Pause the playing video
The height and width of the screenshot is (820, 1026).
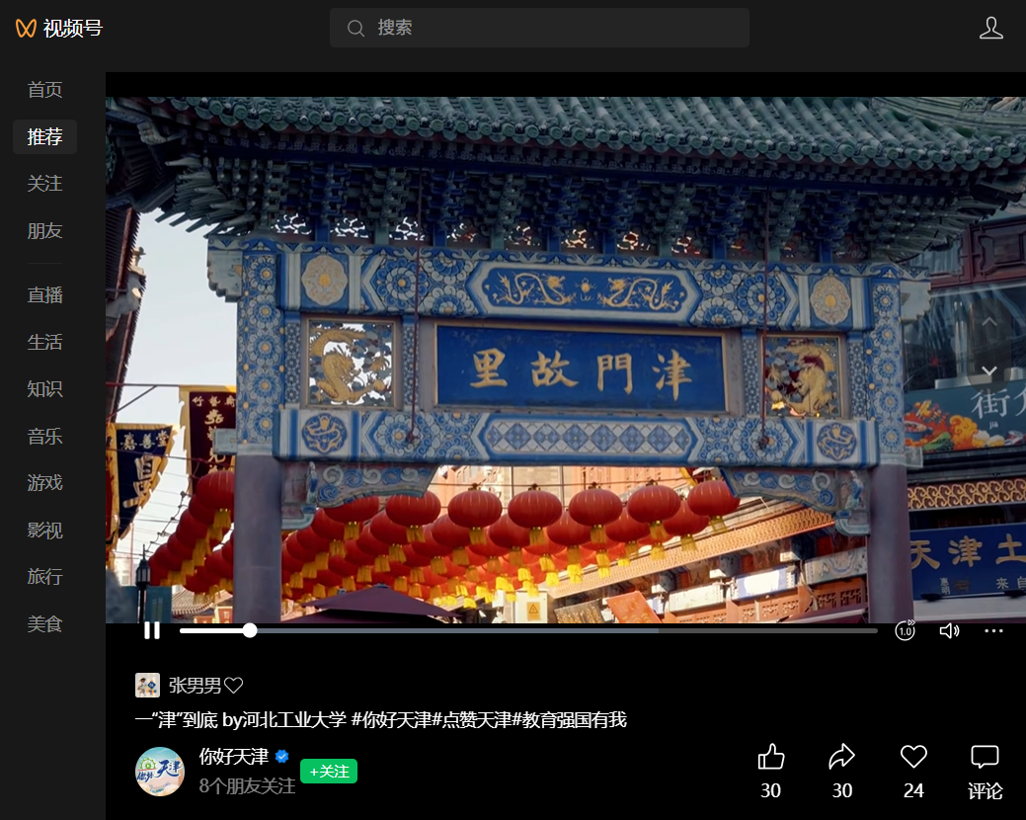click(152, 630)
